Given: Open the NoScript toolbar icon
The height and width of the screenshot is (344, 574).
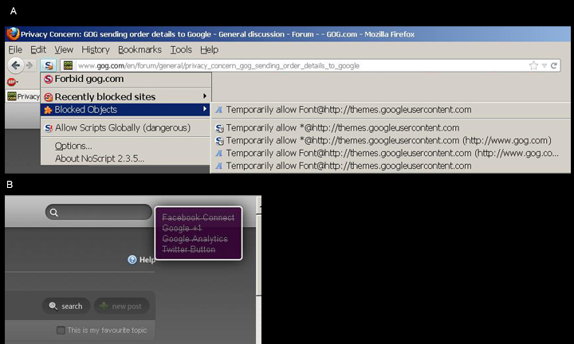Looking at the screenshot, I should click(49, 66).
